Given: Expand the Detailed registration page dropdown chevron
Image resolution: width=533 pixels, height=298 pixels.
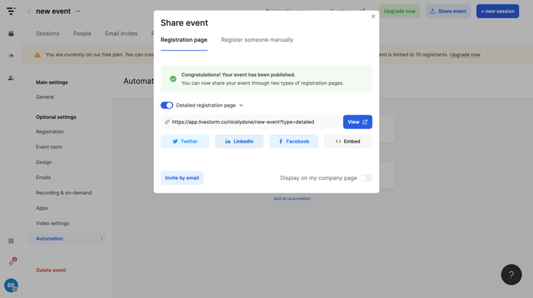Looking at the screenshot, I should pos(241,105).
